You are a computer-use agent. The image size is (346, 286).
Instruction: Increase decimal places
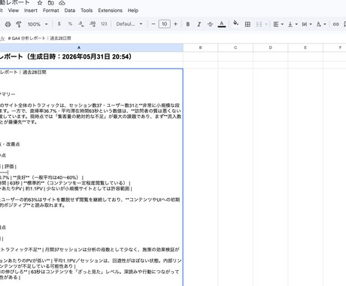93,24
